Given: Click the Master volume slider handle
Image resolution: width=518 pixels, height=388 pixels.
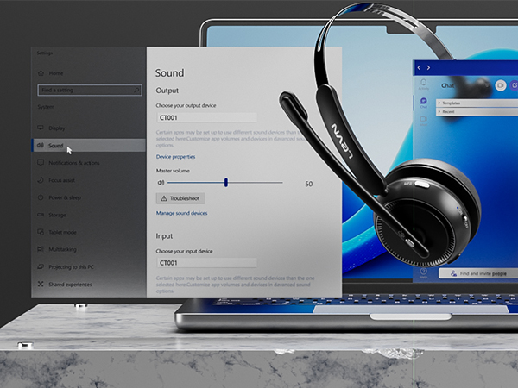Looking at the screenshot, I should click(x=226, y=183).
